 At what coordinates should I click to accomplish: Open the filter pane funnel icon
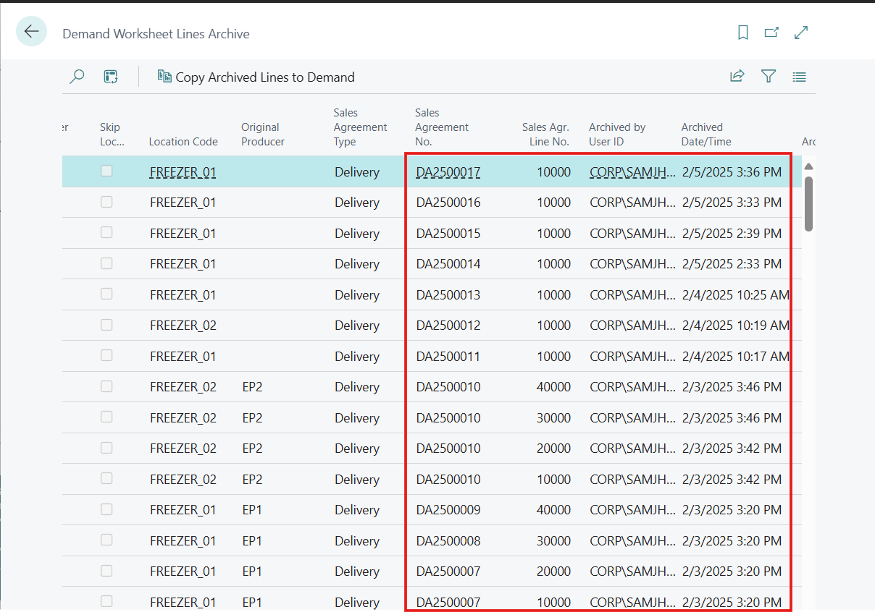[x=769, y=77]
